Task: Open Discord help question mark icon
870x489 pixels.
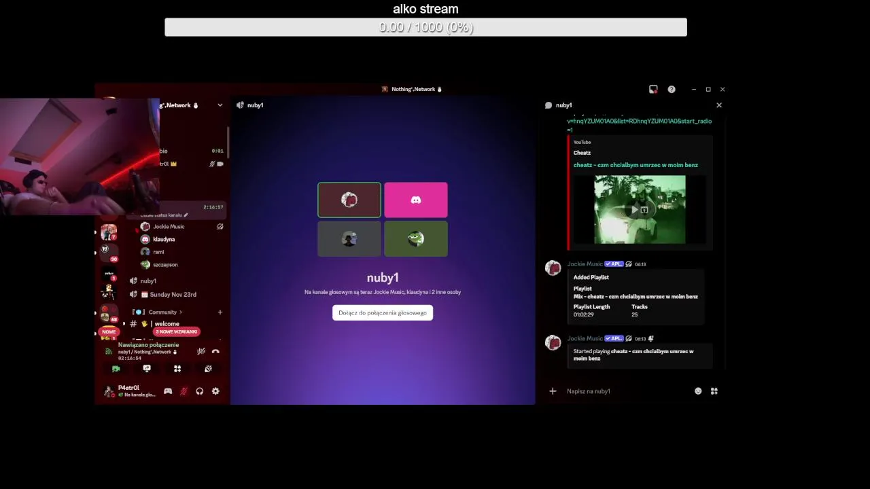Action: tap(672, 89)
